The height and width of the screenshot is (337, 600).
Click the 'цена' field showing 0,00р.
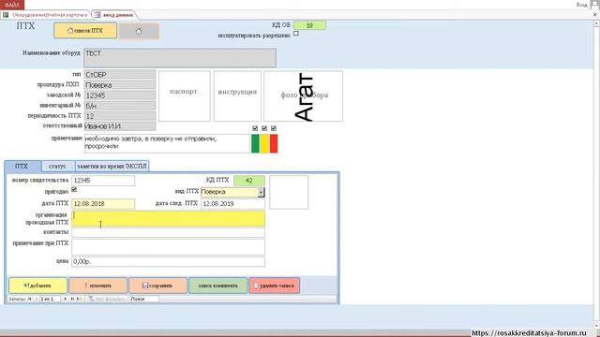coord(168,262)
